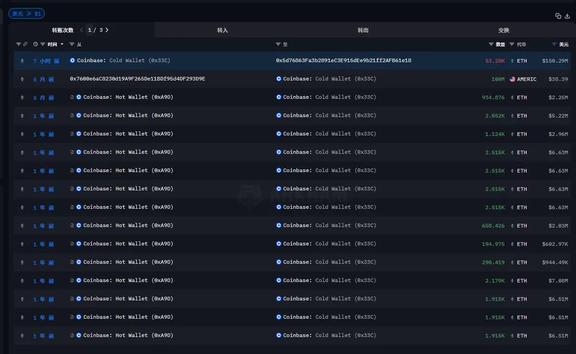The width and height of the screenshot is (576, 354).
Task: Open the filter icon next to 从
Action: click(72, 44)
